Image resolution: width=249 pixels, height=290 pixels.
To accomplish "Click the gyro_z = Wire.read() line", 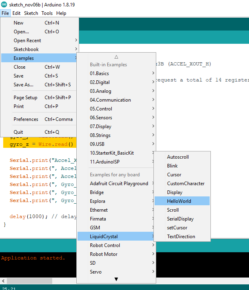I will click(x=41, y=144).
